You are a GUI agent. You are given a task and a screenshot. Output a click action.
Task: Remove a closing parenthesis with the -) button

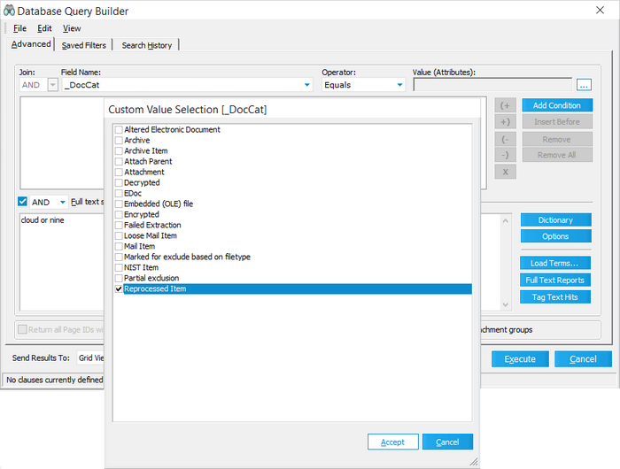[505, 155]
